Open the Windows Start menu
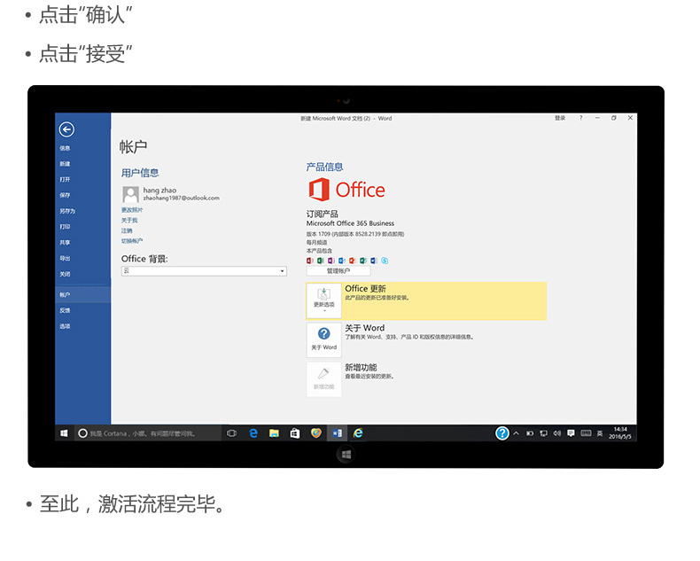This screenshot has height=561, width=700. [x=64, y=433]
